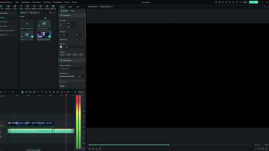Click the green circular icon in the timeline toolbar

(22, 92)
